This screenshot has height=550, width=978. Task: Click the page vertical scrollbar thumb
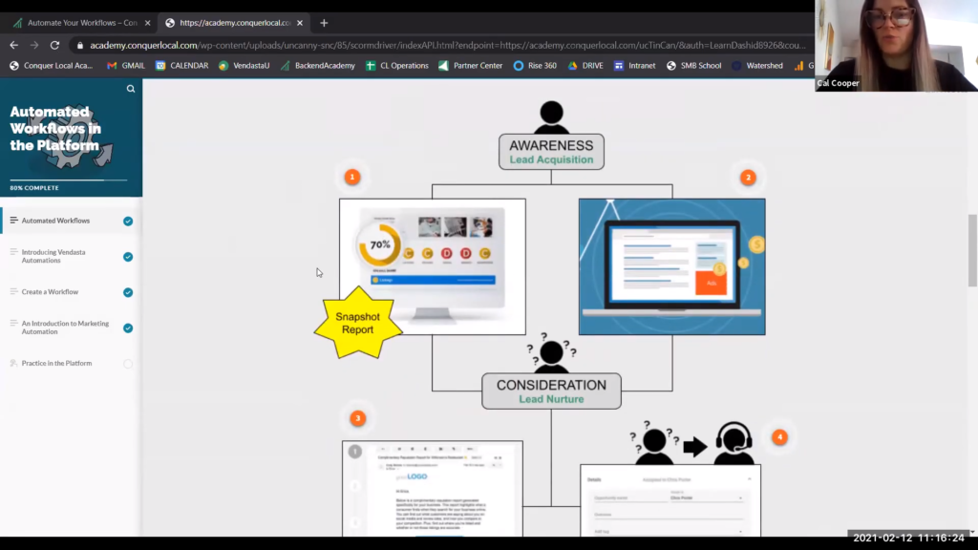[972, 250]
